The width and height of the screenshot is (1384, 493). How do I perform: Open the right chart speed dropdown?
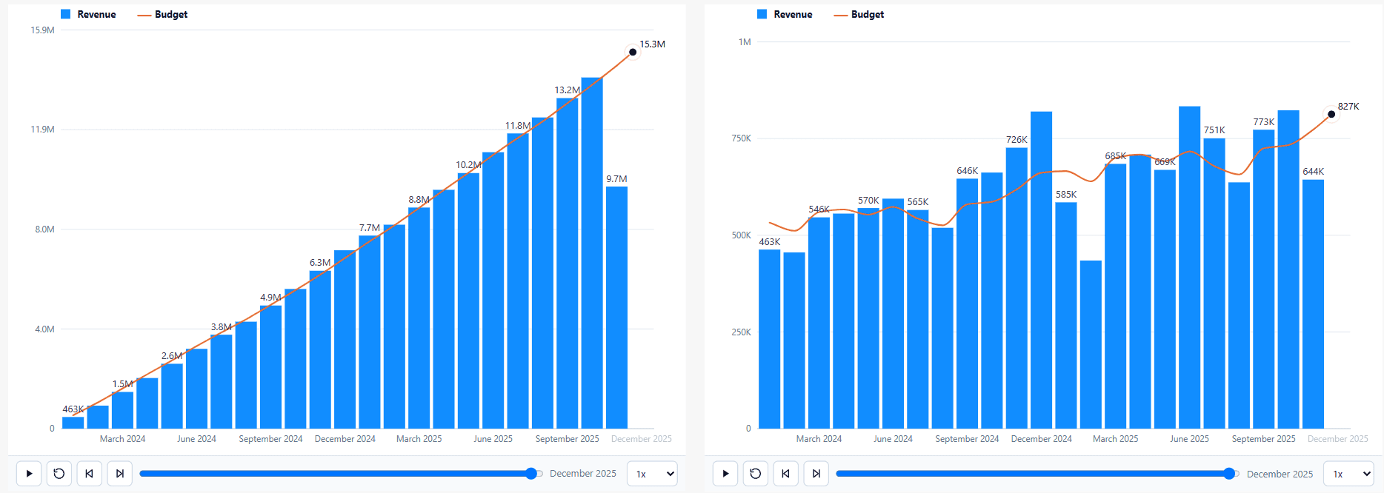pos(1349,474)
